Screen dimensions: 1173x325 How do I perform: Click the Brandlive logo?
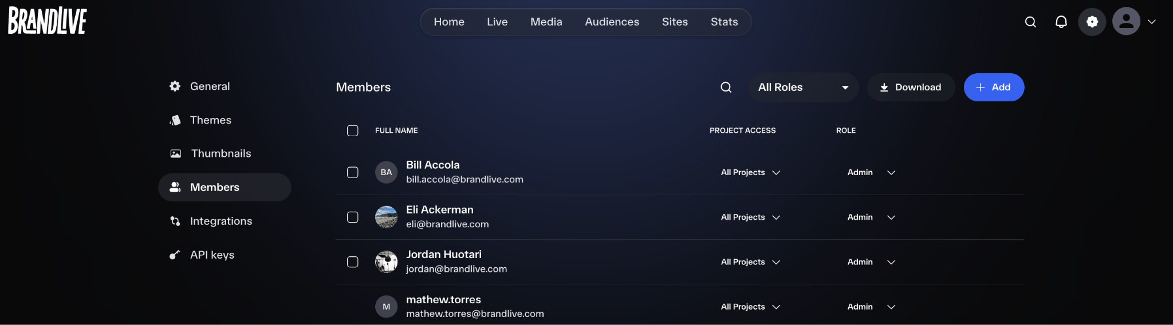tap(47, 21)
